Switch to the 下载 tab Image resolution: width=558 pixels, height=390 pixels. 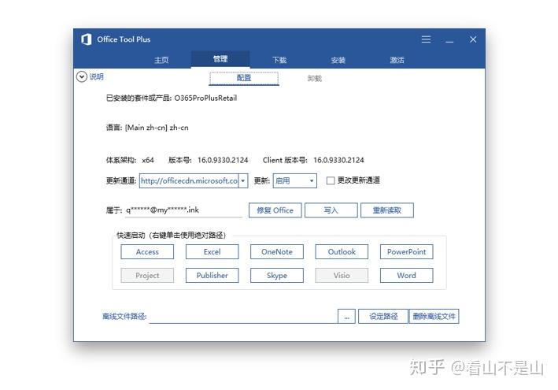(279, 60)
